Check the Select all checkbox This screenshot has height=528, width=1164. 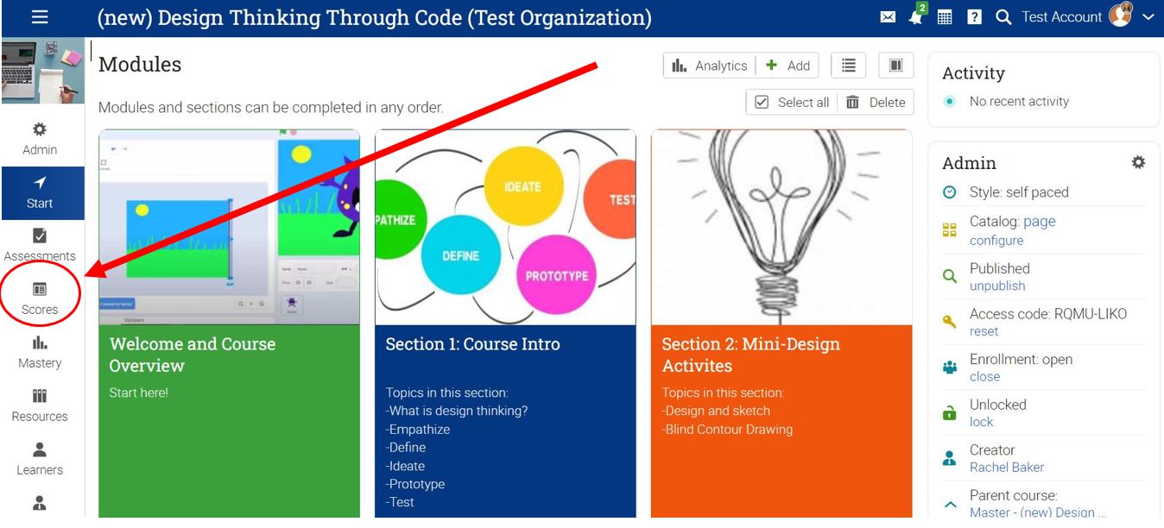coord(762,102)
